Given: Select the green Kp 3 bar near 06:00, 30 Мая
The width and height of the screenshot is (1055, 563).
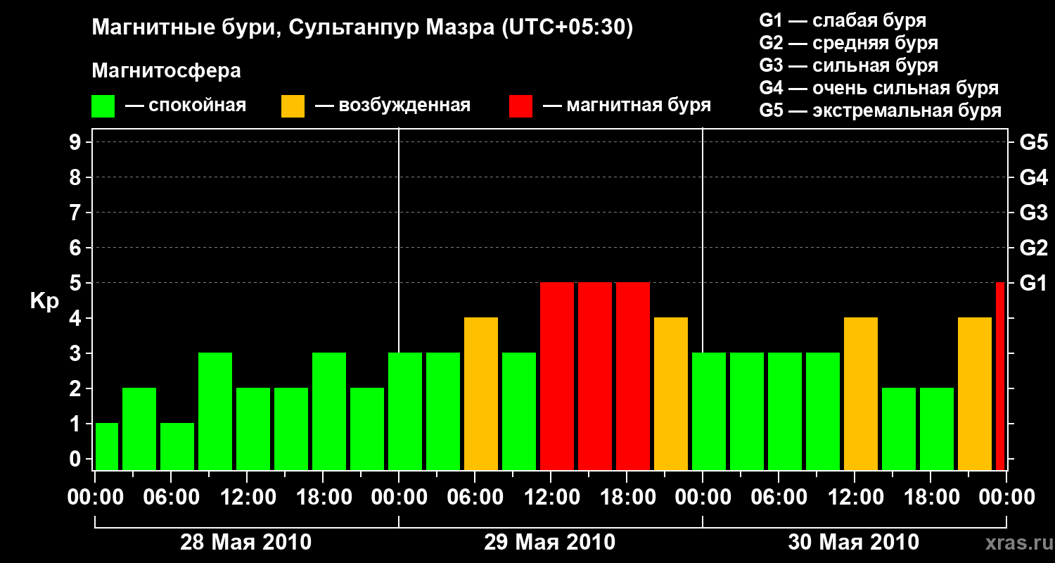Looking at the screenshot, I should (x=785, y=411).
